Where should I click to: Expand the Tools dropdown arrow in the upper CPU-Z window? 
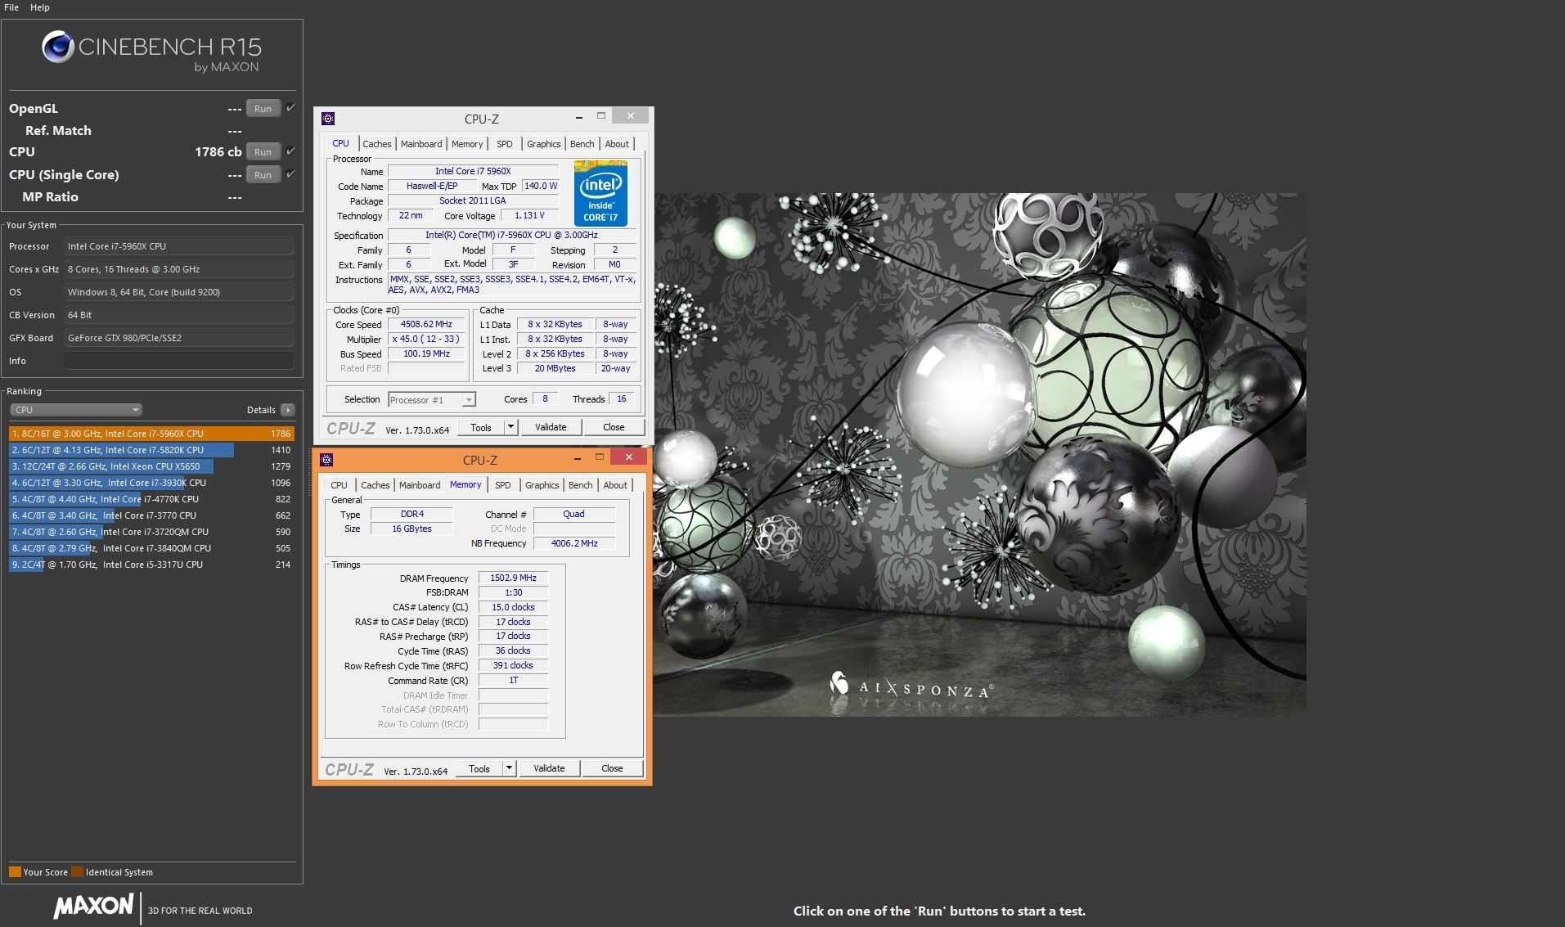(x=510, y=427)
